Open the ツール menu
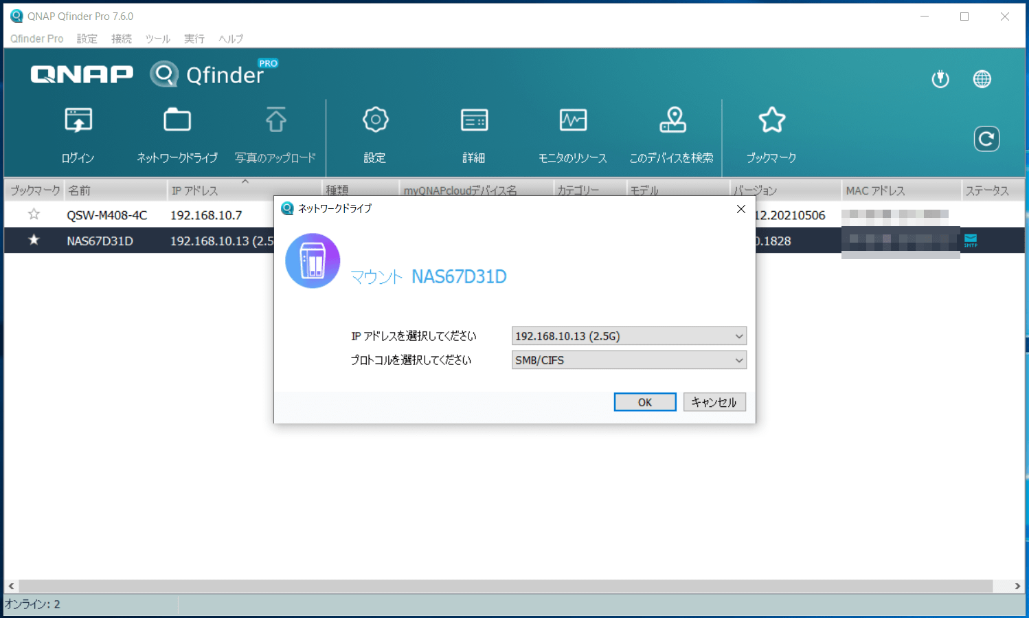 click(x=158, y=38)
